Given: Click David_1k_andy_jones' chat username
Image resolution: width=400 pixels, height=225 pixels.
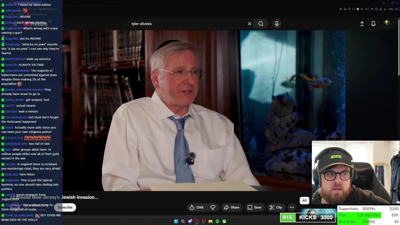Looking at the screenshot, I should coord(19,215).
